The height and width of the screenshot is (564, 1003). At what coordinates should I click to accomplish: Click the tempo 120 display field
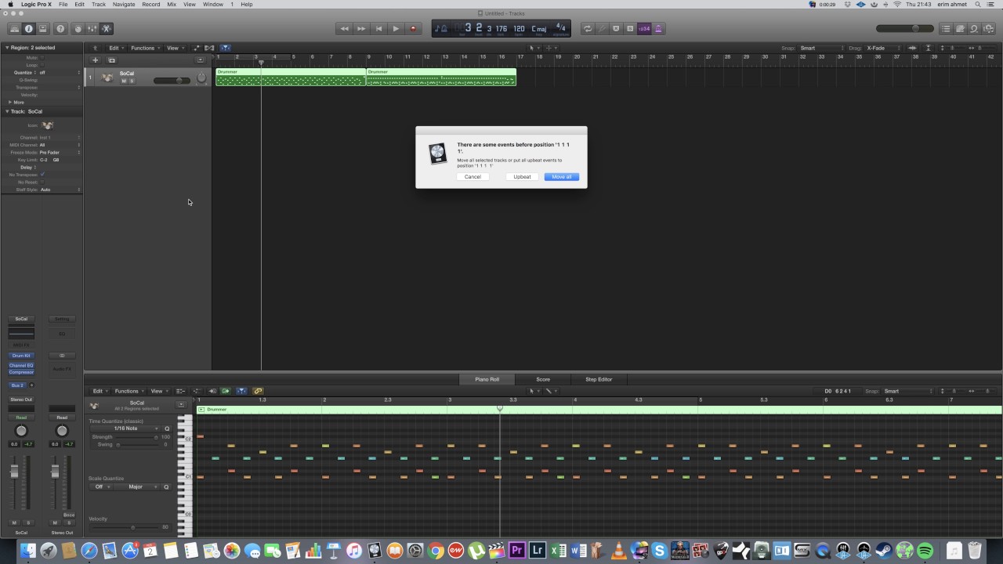point(519,29)
